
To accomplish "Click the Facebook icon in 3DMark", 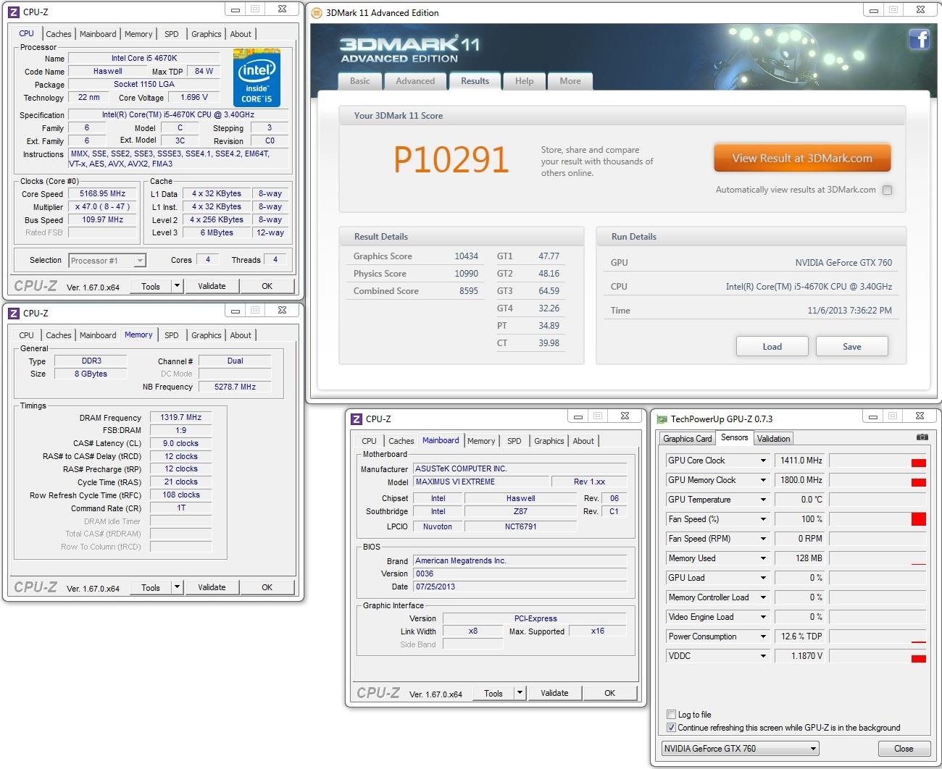I will click(919, 39).
